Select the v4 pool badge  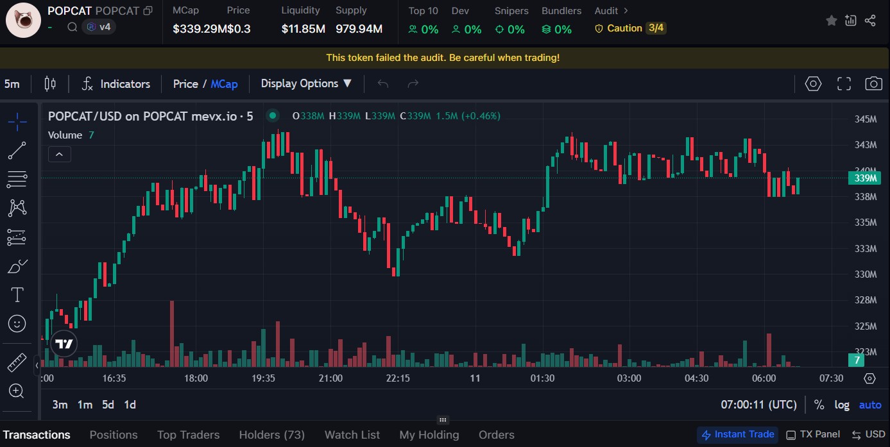(x=99, y=27)
